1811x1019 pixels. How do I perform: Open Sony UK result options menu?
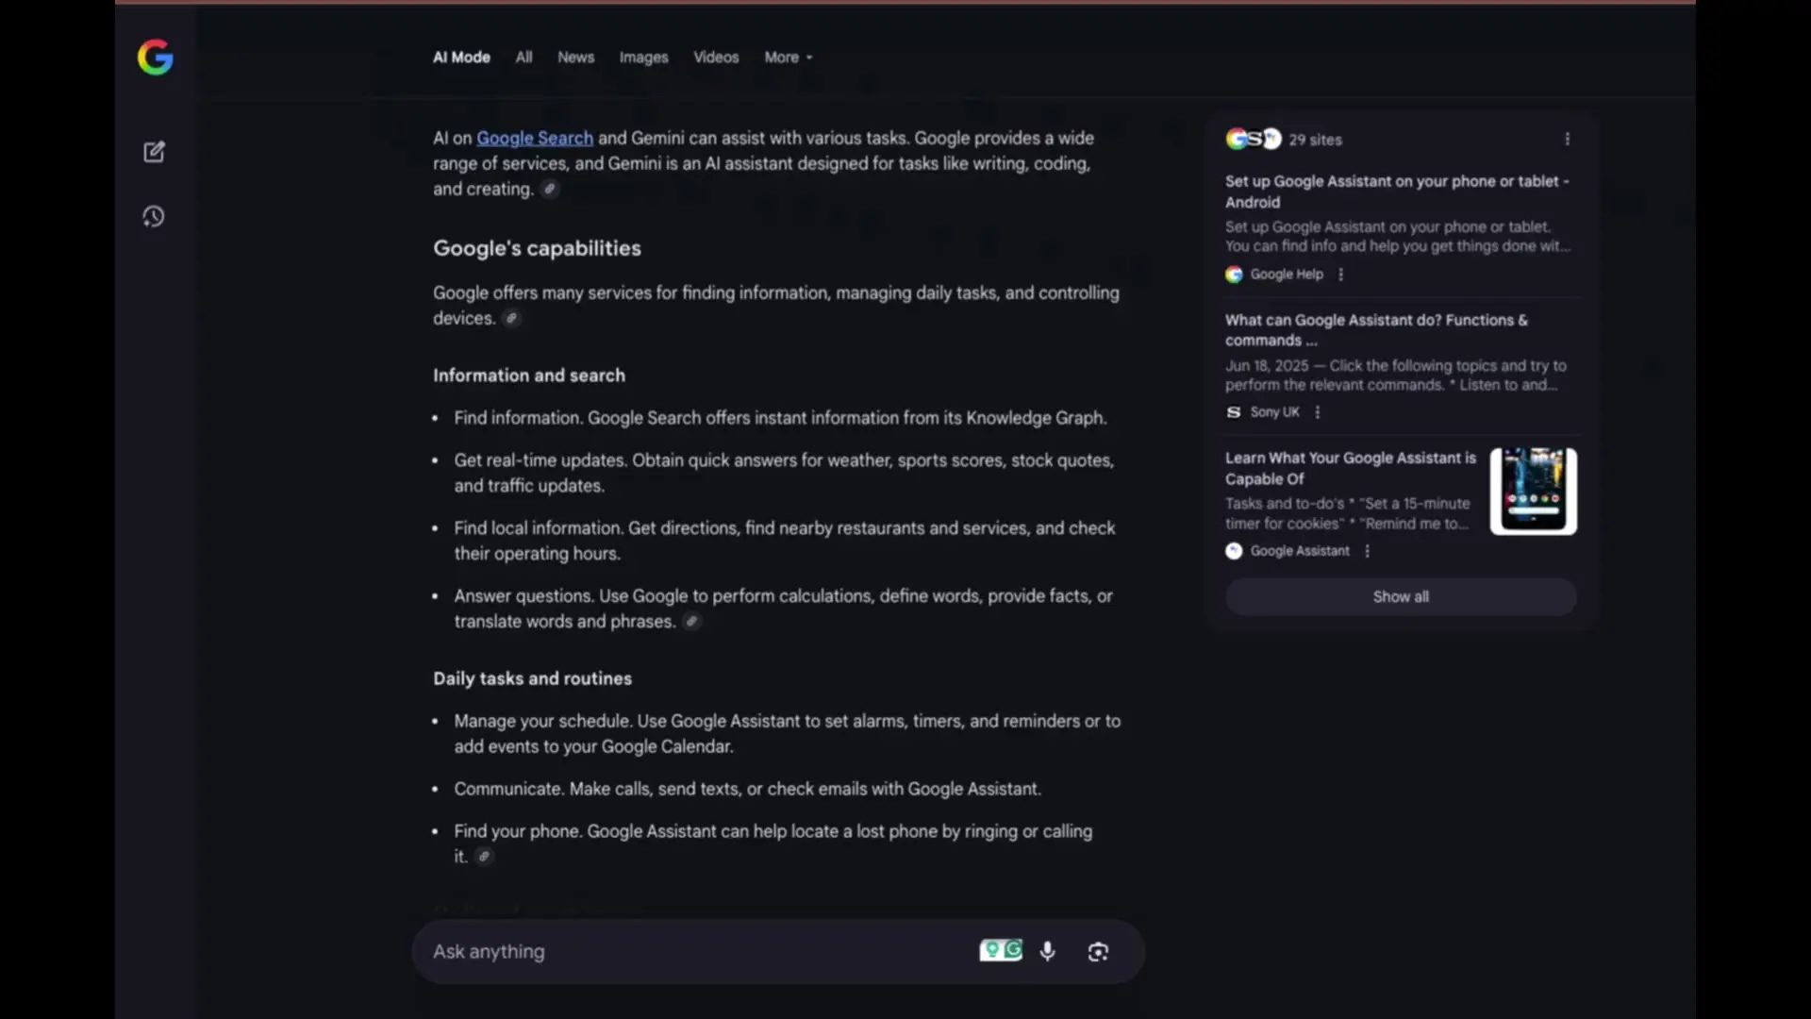pos(1318,412)
